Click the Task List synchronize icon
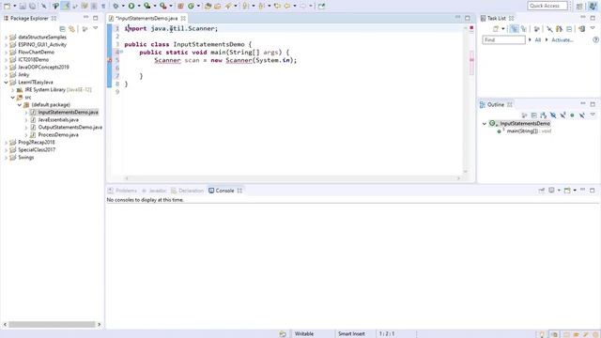This screenshot has height=338, width=601. 581,29
